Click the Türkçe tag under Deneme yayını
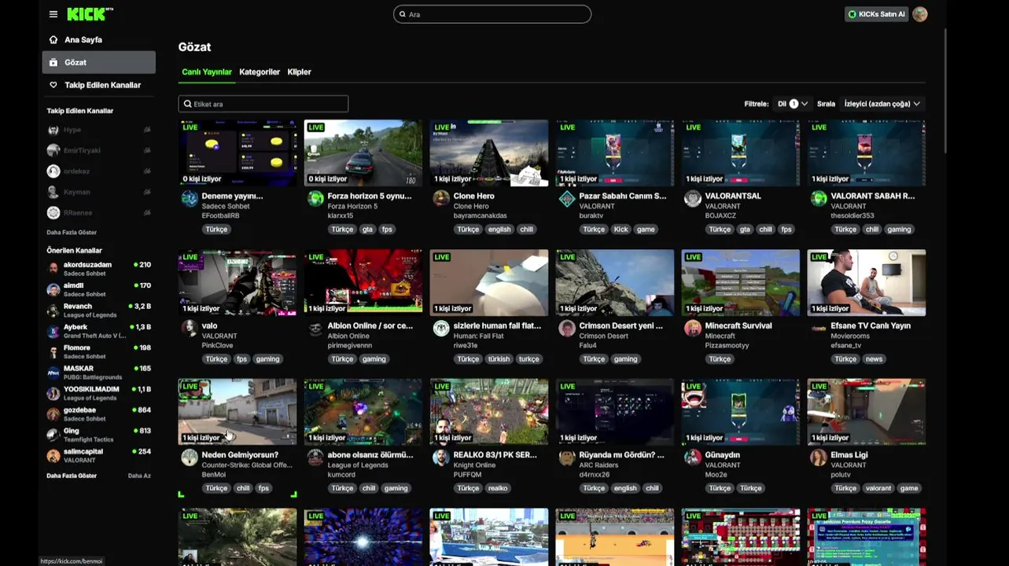The width and height of the screenshot is (1009, 566). click(x=216, y=230)
